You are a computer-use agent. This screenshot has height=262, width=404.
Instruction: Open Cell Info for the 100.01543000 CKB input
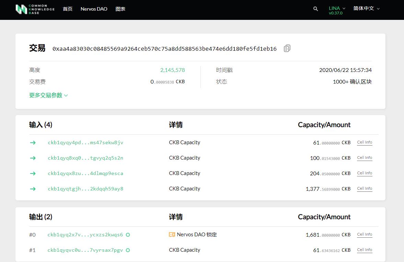pyautogui.click(x=365, y=158)
